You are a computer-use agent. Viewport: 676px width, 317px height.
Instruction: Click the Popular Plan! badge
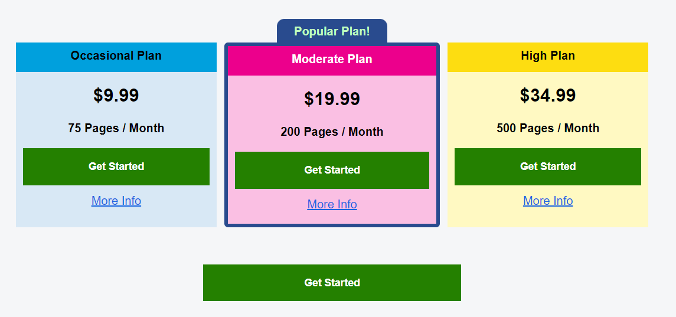pos(332,31)
